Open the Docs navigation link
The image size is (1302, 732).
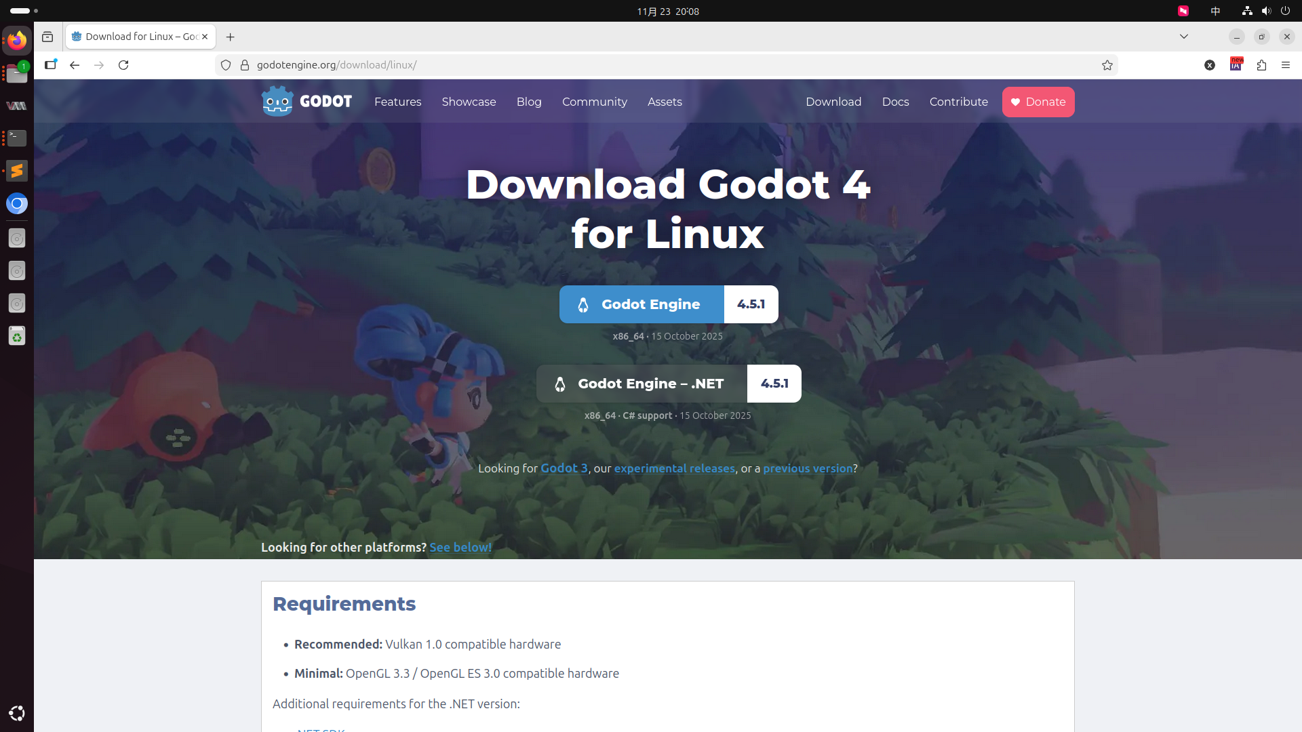(x=895, y=102)
